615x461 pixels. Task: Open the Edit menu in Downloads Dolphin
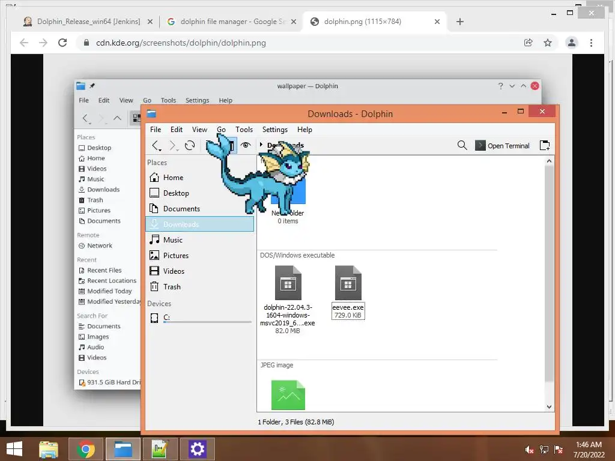(x=177, y=130)
